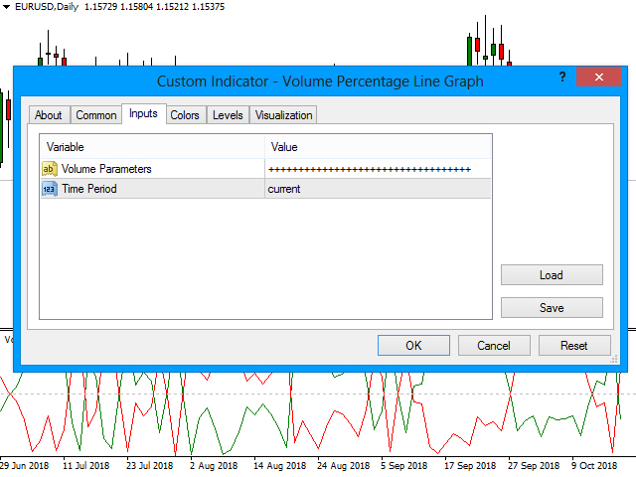The height and width of the screenshot is (477, 636).
Task: Click the integer type icon beside Time Period
Action: coord(49,189)
